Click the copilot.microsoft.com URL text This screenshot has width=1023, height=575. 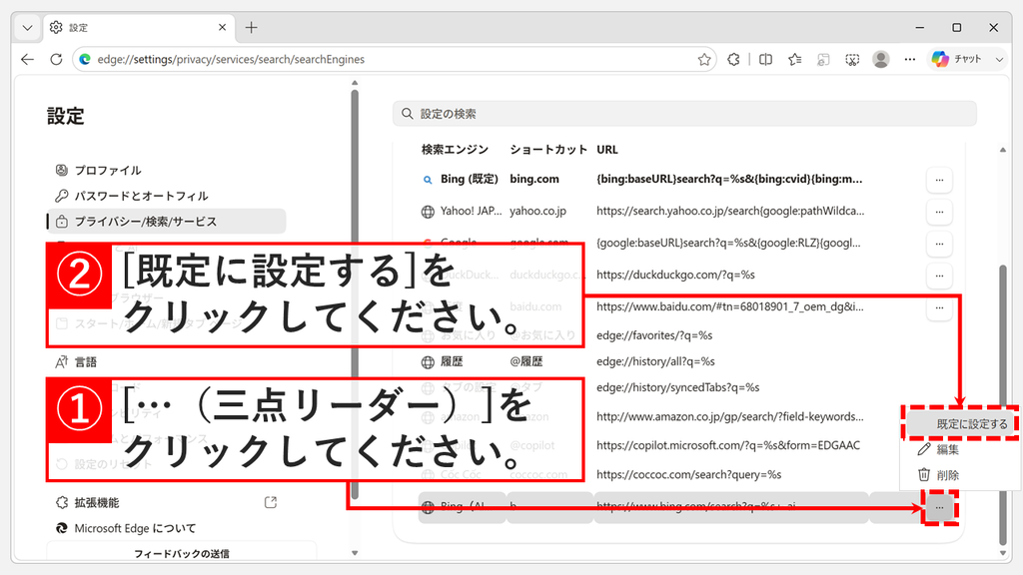[x=728, y=445]
